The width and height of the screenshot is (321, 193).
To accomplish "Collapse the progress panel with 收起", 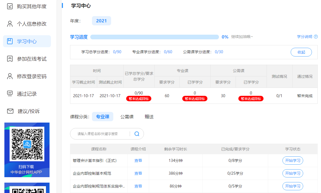I will [301, 52].
